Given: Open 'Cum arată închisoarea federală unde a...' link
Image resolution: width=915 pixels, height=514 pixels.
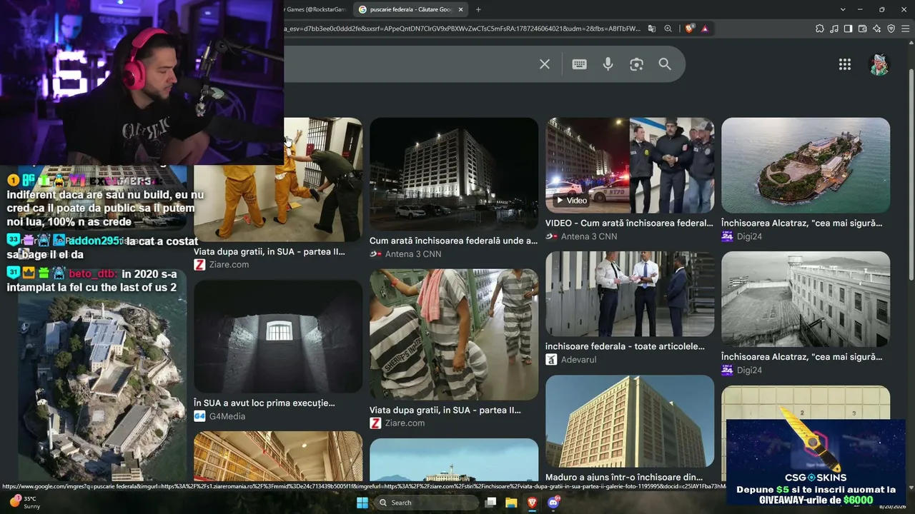Looking at the screenshot, I should [453, 241].
